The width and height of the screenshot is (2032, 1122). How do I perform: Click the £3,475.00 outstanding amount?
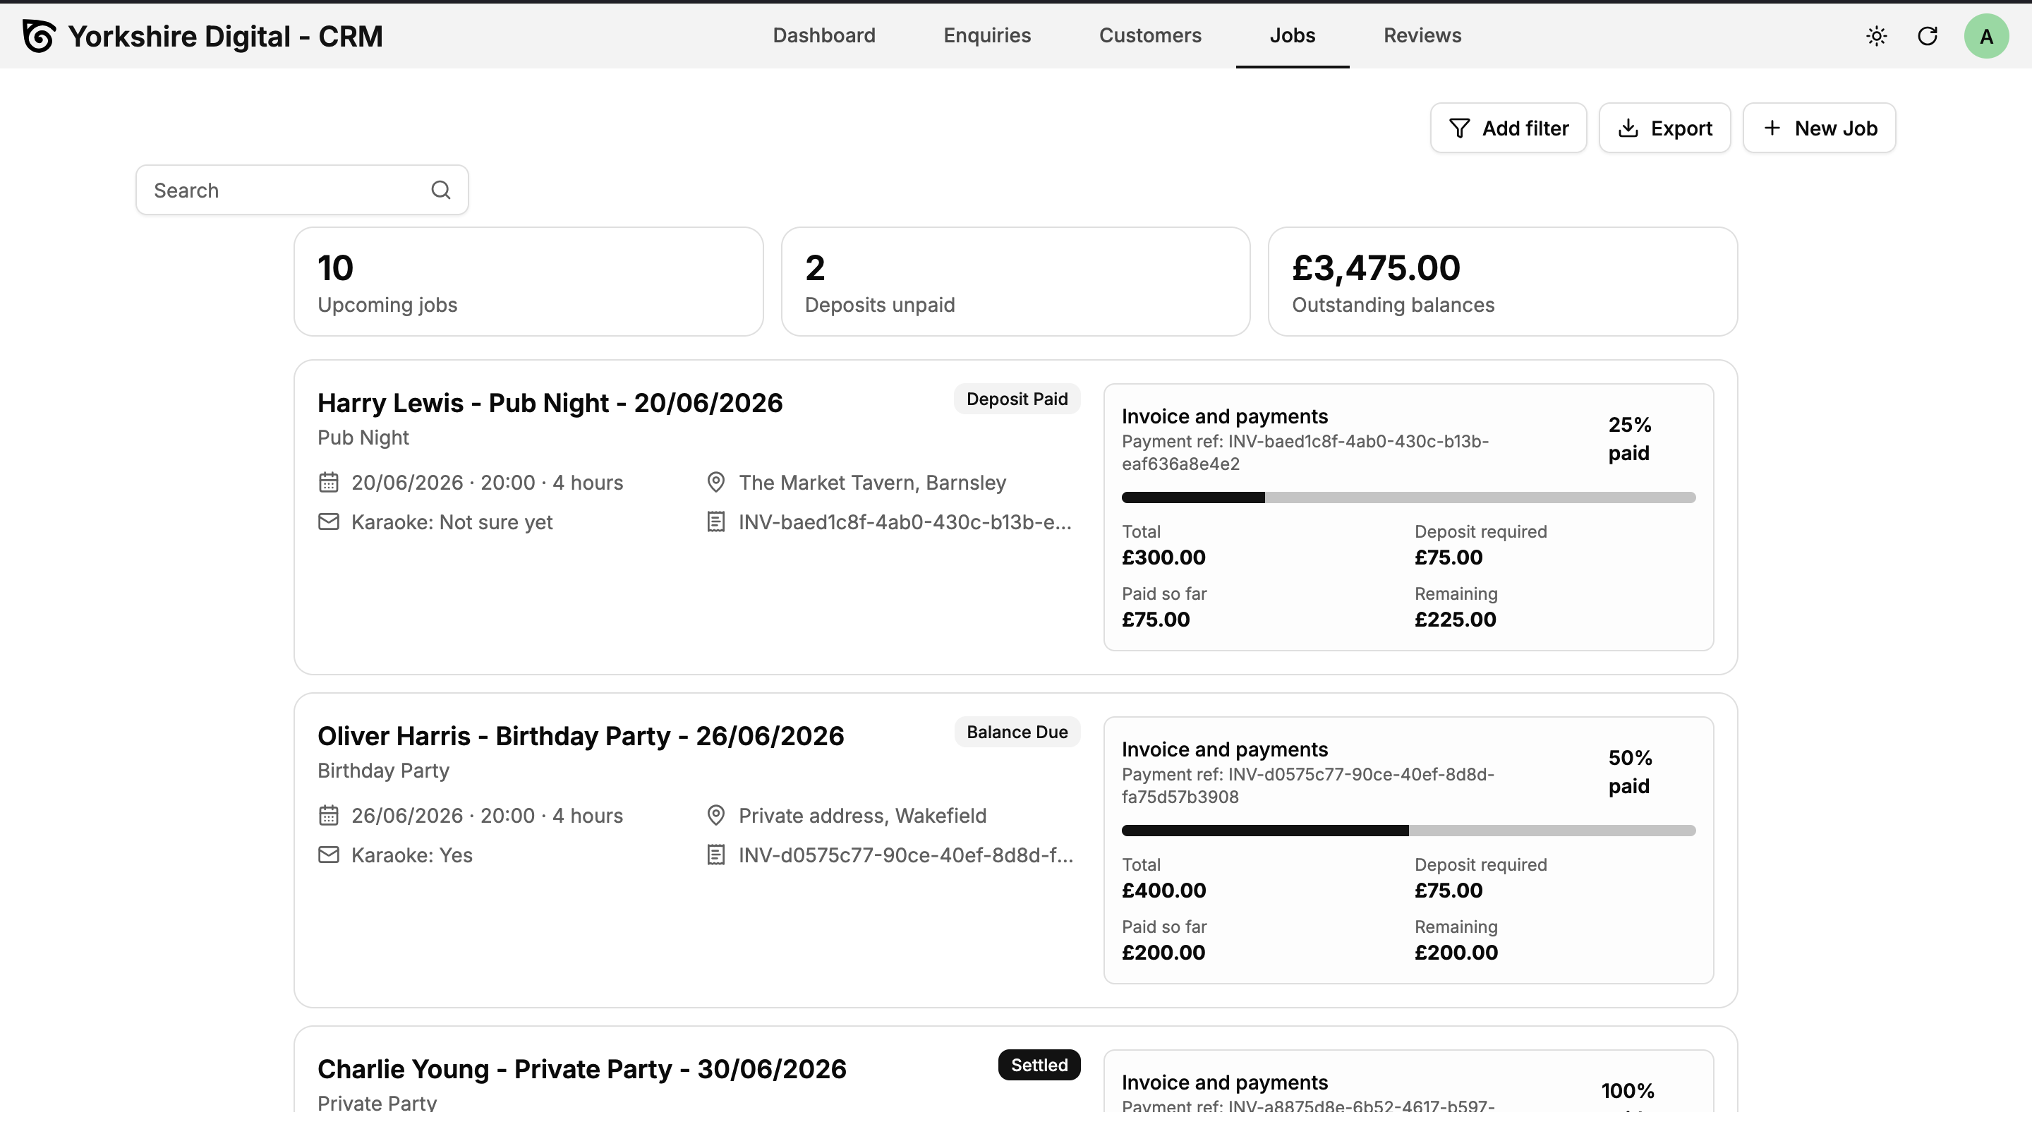tap(1376, 268)
